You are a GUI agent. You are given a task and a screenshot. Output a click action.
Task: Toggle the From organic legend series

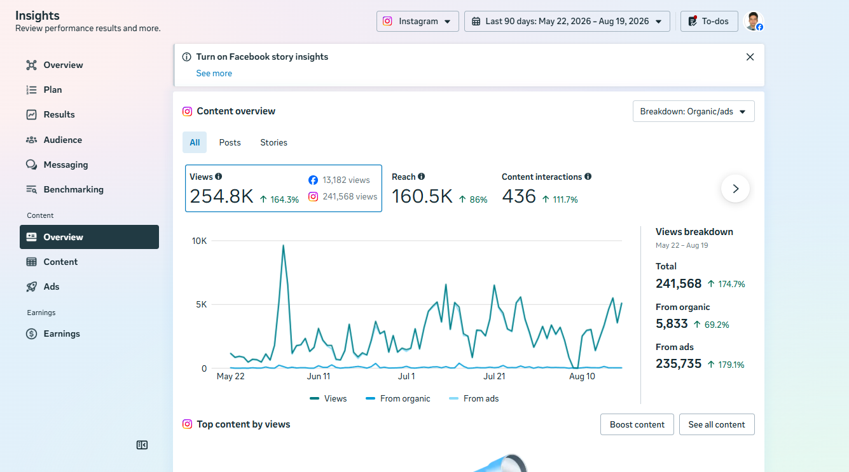tap(398, 398)
